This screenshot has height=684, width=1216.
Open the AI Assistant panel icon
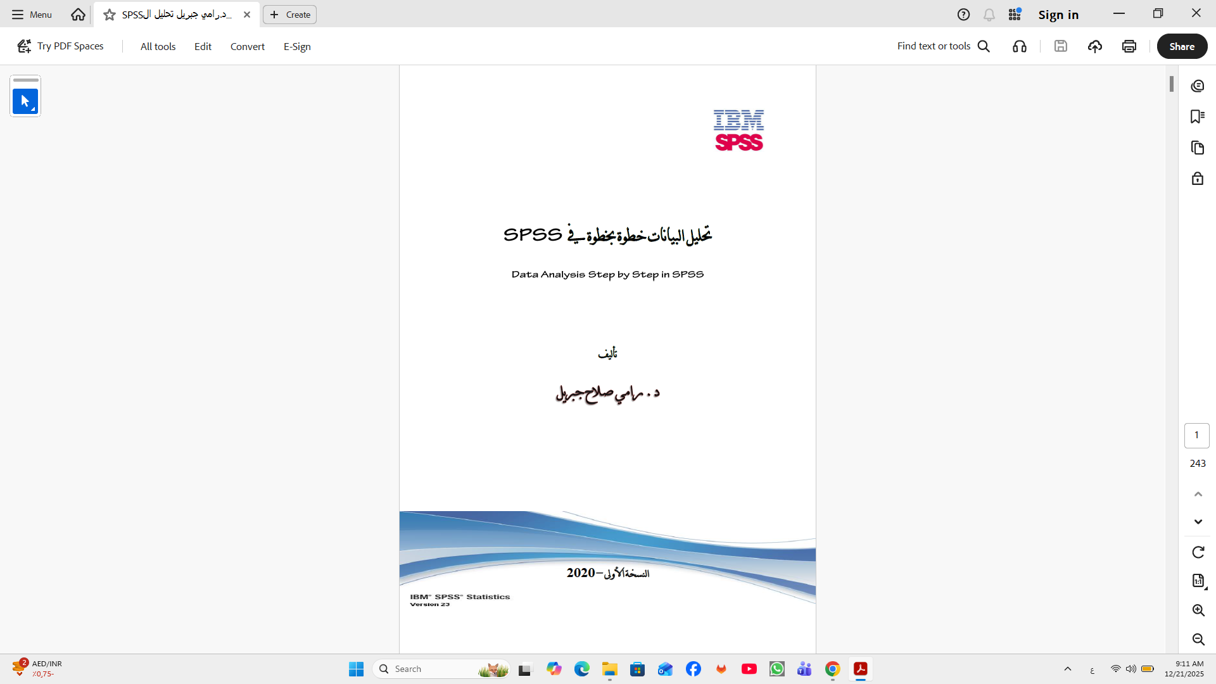click(x=1198, y=86)
